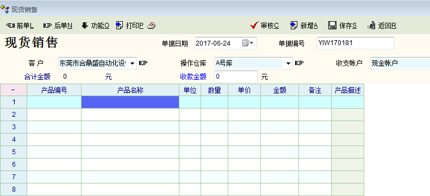Click the 数量 column header
430x196 pixels.
point(214,90)
